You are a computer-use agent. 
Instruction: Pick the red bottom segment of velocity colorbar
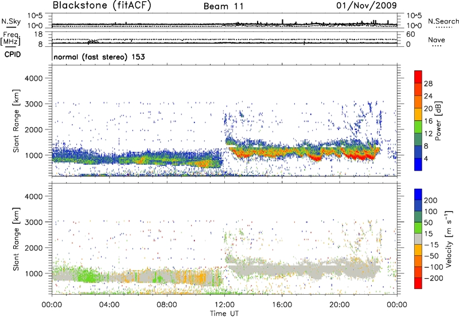pyautogui.click(x=418, y=283)
